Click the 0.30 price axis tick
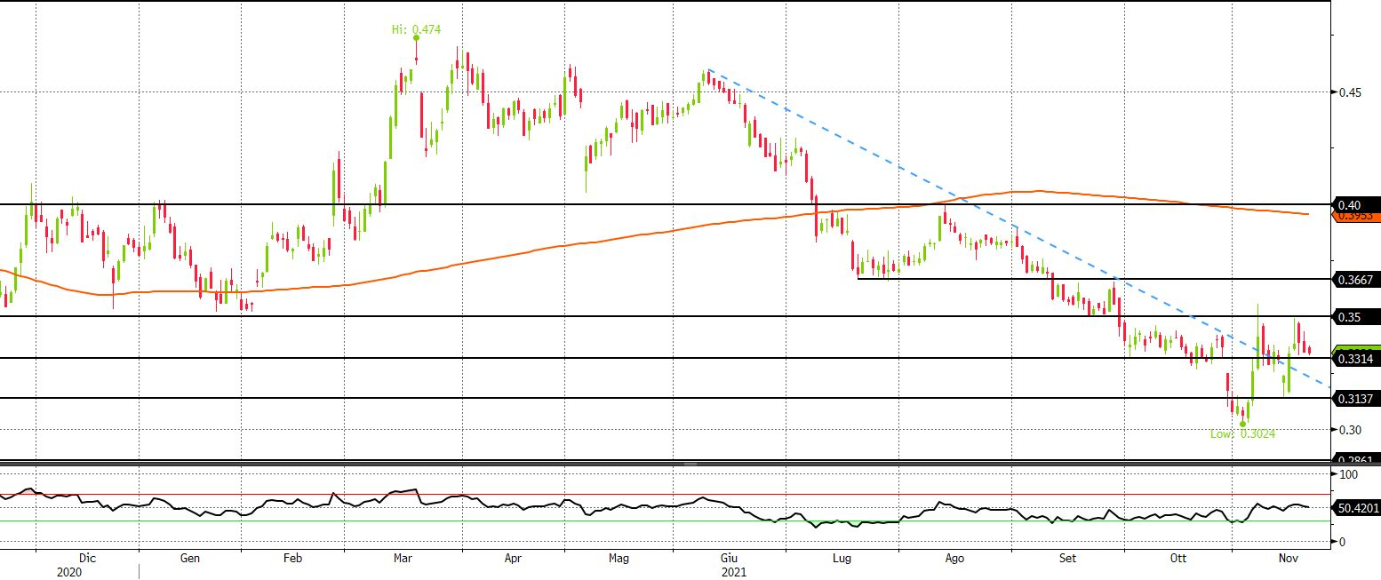 click(x=1351, y=430)
